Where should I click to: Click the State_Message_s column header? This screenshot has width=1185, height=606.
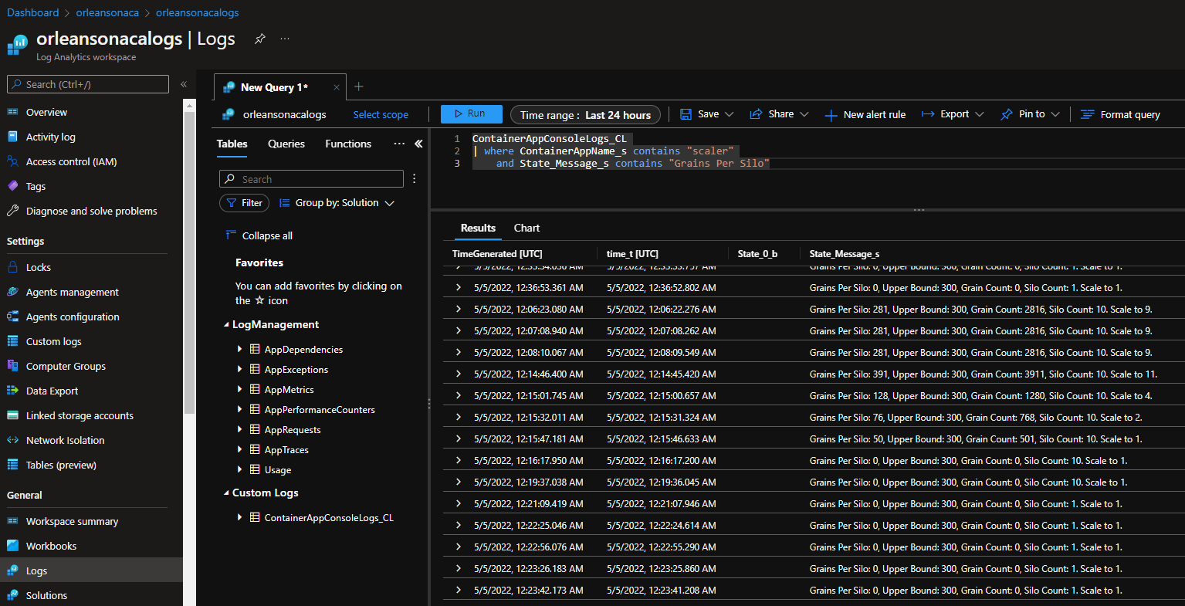tap(845, 253)
